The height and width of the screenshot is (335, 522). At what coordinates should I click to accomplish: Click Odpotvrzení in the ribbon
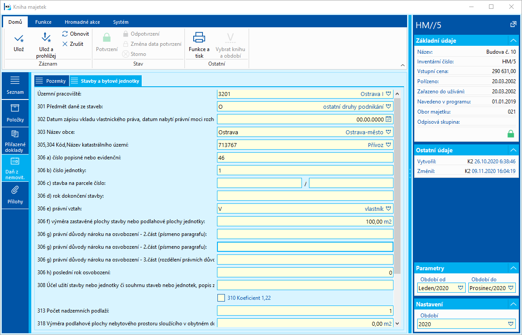141,33
